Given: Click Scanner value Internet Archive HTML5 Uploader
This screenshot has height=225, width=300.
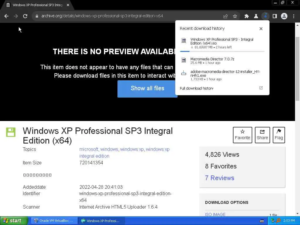Looking at the screenshot, I should pos(118,207).
